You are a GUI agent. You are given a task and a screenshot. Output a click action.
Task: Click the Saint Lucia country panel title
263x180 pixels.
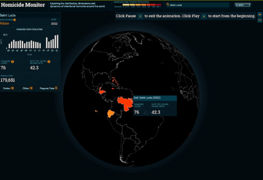point(8,15)
